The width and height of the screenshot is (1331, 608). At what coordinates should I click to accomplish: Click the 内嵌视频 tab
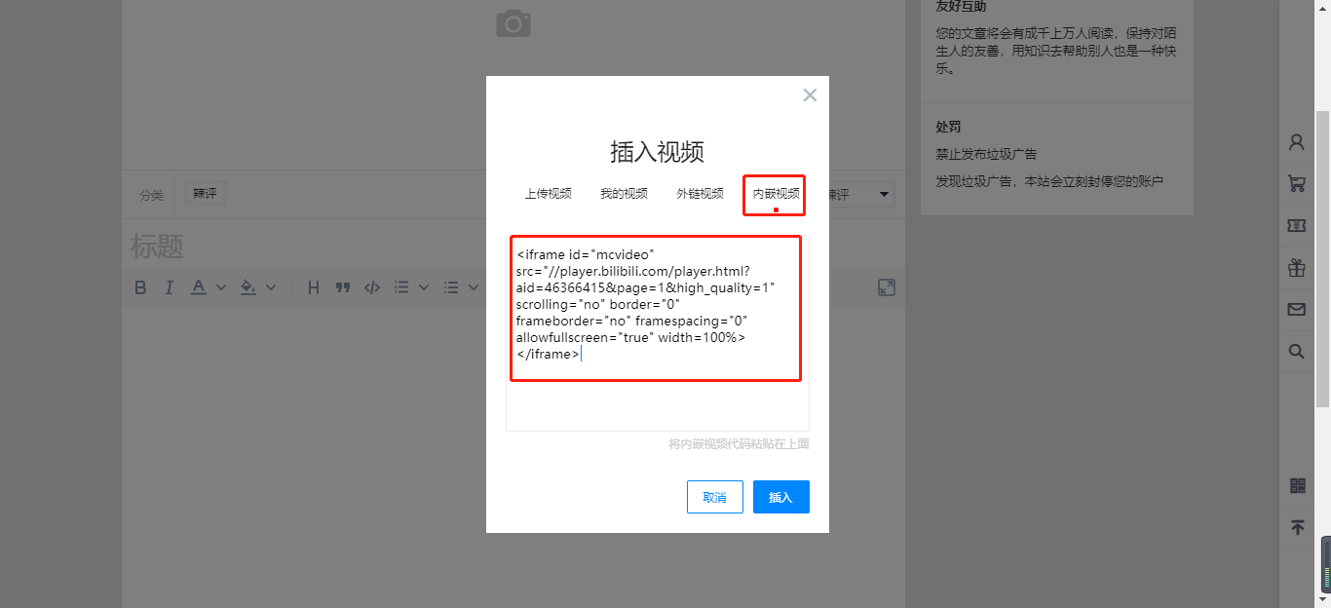776,194
